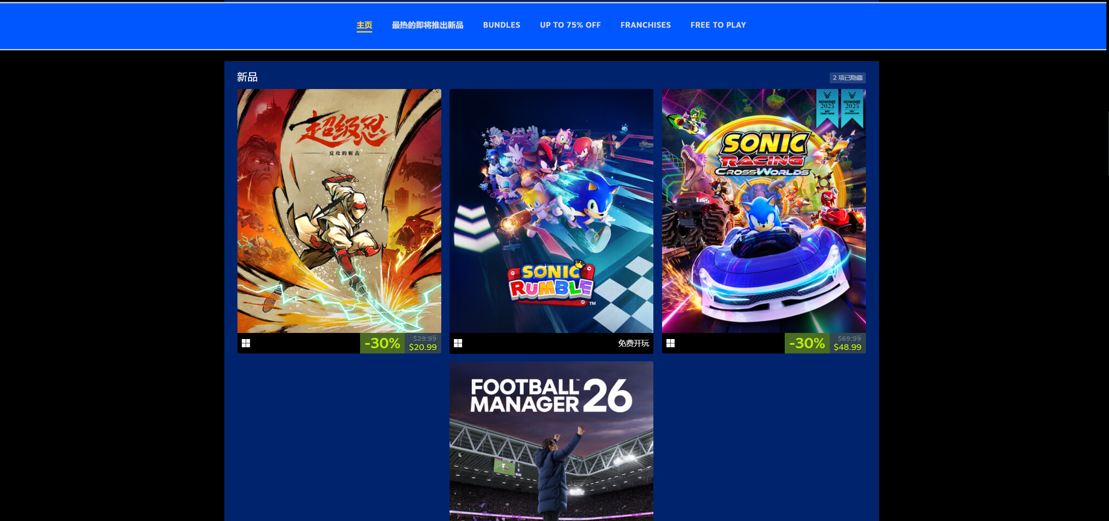Image resolution: width=1109 pixels, height=521 pixels.
Task: Open the 主页 tab
Action: coord(364,25)
